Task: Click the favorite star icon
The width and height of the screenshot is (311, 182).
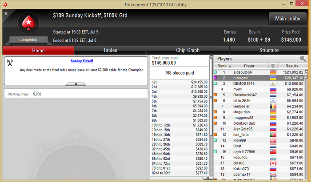Action: 6,13
